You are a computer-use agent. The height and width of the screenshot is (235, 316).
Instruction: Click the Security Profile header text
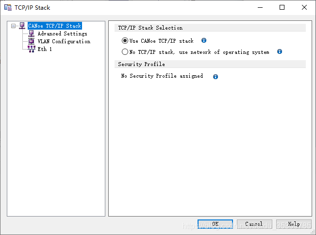click(141, 64)
